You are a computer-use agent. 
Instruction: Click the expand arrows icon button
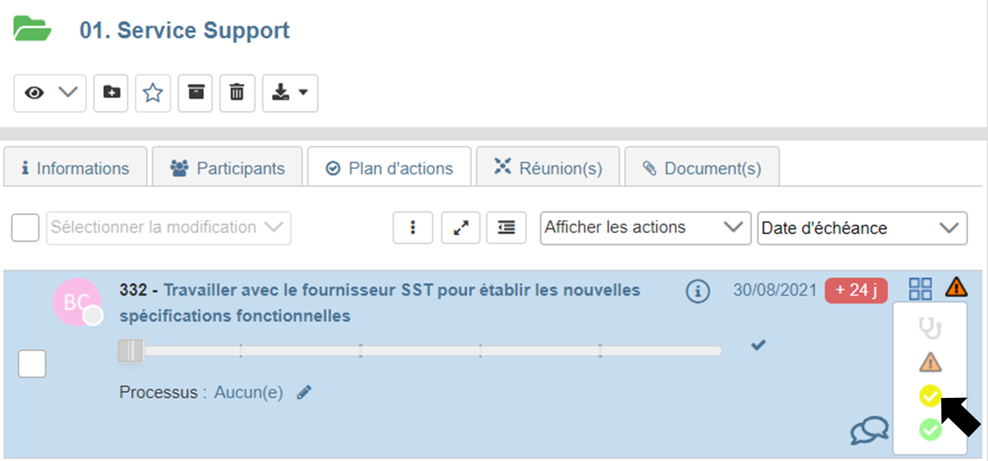(x=460, y=228)
